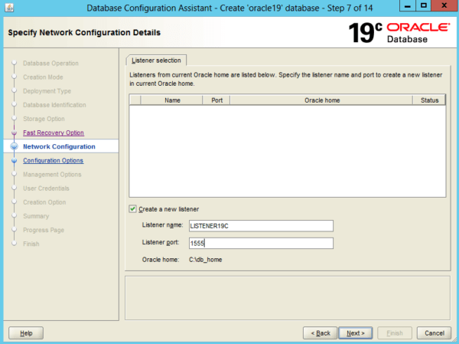459x344 pixels.
Task: Open the Fast Recovery Option step link
Action: point(54,133)
